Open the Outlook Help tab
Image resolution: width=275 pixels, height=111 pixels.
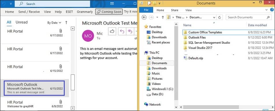coord(58,12)
